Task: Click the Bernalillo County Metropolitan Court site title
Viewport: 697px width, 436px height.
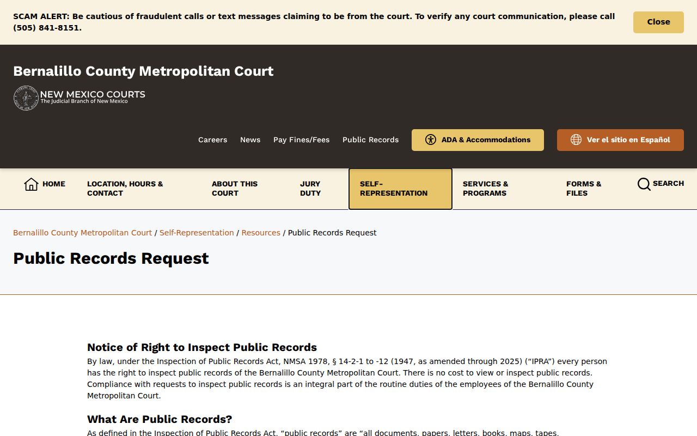Action: tap(143, 71)
